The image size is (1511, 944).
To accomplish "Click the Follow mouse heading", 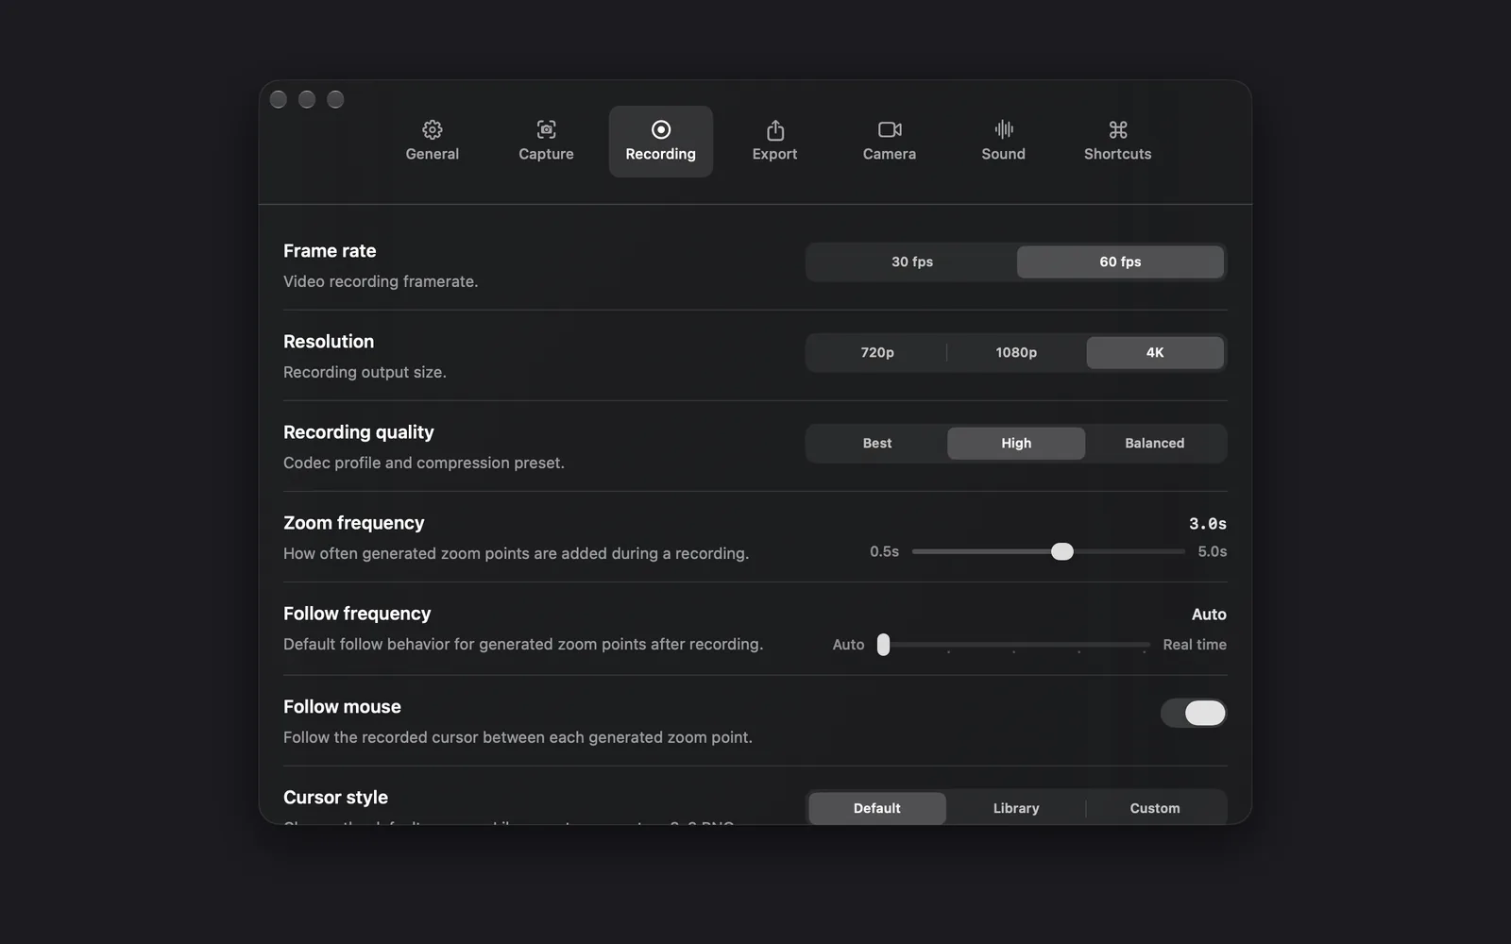I will [342, 707].
